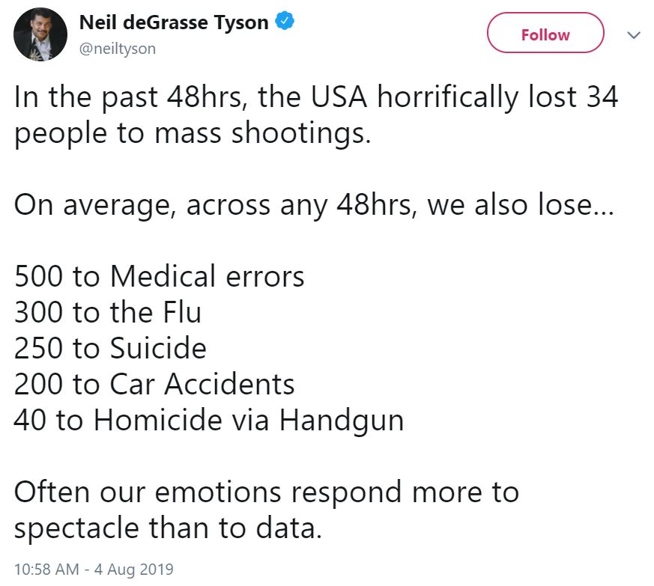Select the "200 to Car Accidents" line
The width and height of the screenshot is (654, 586).
coord(154,384)
